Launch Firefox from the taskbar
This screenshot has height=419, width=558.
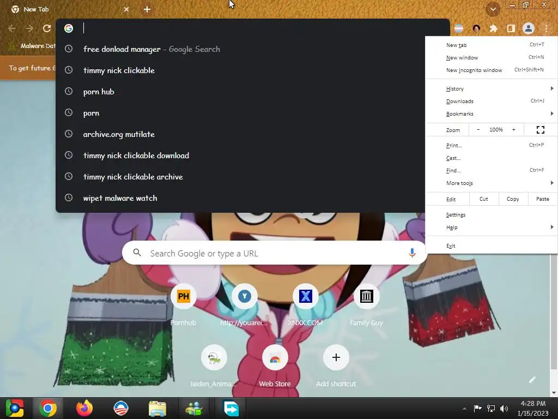[x=84, y=408]
